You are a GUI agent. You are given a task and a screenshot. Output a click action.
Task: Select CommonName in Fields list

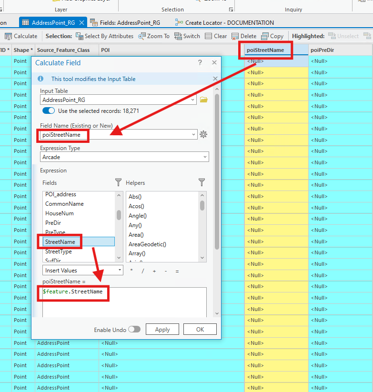[79, 204]
